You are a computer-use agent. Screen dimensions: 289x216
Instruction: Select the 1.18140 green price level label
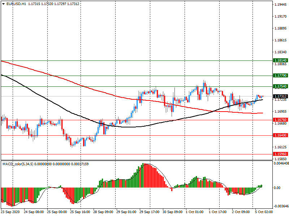(280, 61)
